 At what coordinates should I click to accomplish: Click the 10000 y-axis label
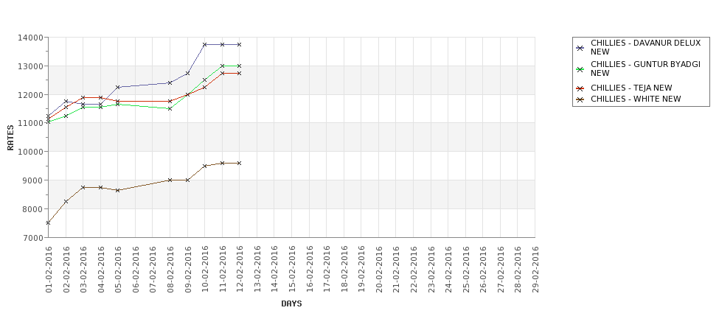[32, 152]
